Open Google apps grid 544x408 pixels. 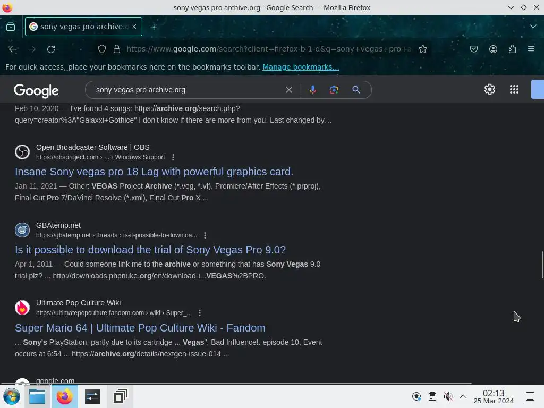coord(514,89)
